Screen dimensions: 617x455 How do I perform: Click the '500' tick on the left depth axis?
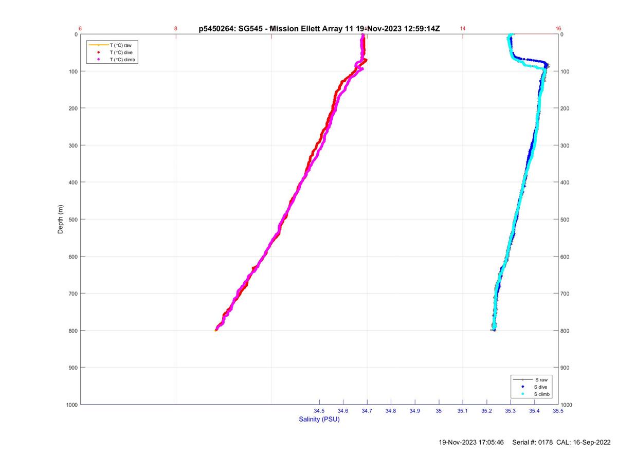(72, 220)
